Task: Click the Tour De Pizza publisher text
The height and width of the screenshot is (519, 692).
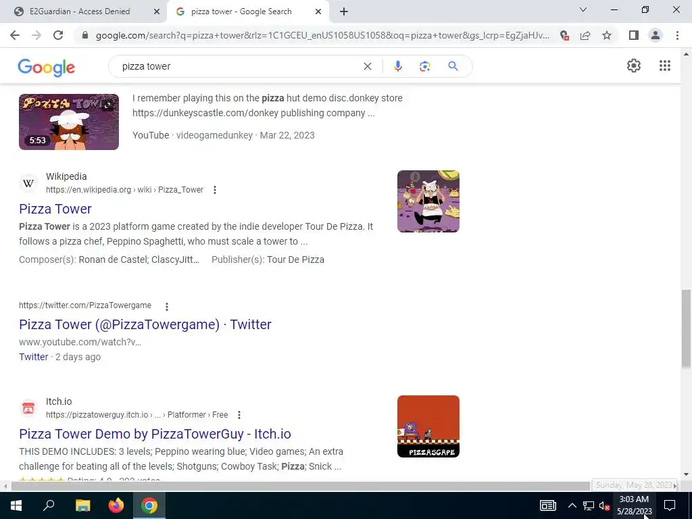Action: [296, 259]
